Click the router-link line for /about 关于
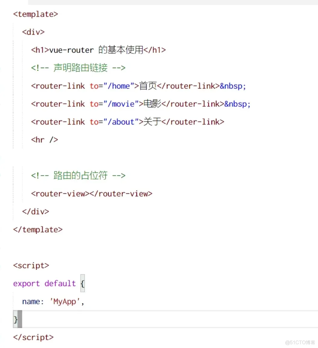 (x=127, y=122)
